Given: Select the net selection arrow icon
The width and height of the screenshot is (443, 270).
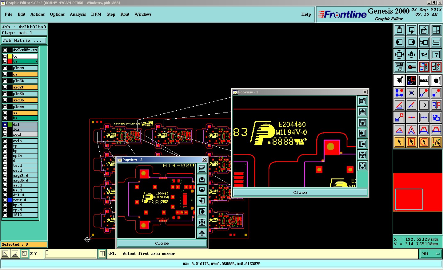Looking at the screenshot, I should click(436, 142).
